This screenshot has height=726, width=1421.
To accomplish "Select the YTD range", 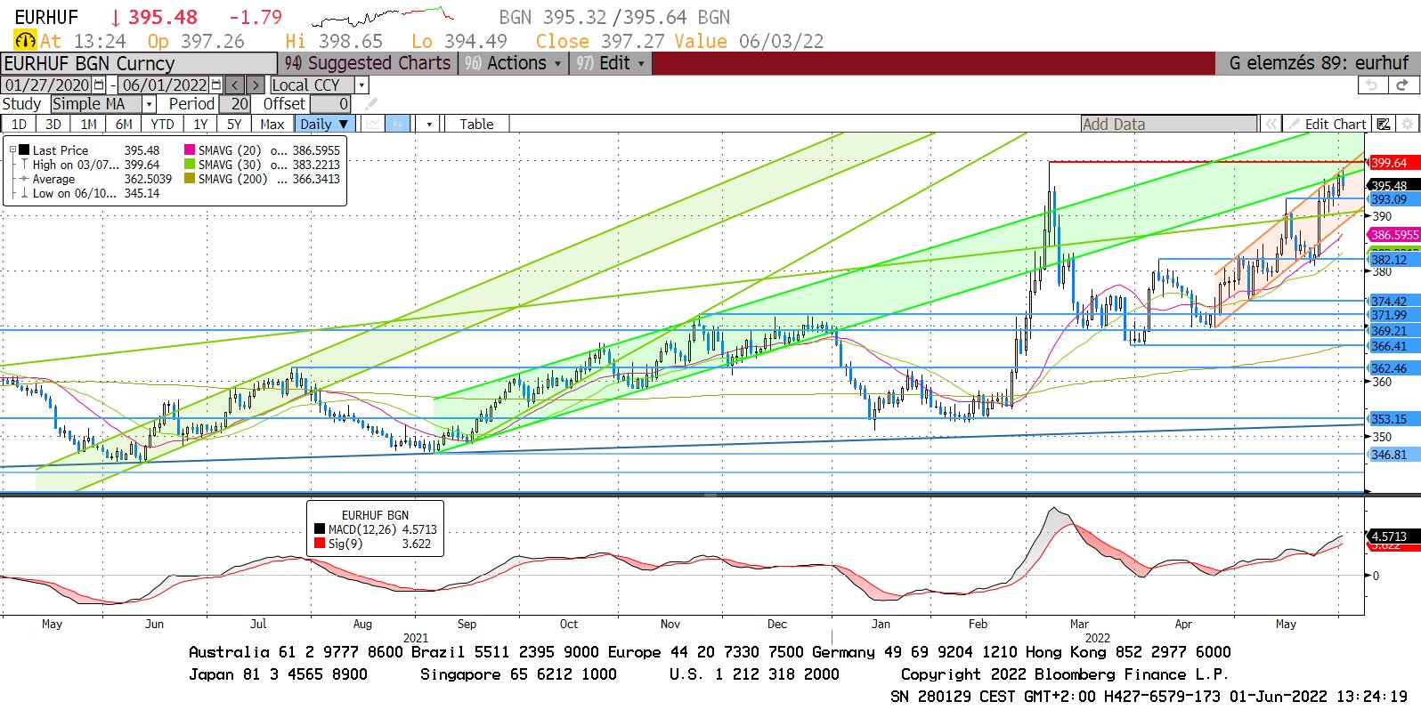I will pyautogui.click(x=162, y=124).
